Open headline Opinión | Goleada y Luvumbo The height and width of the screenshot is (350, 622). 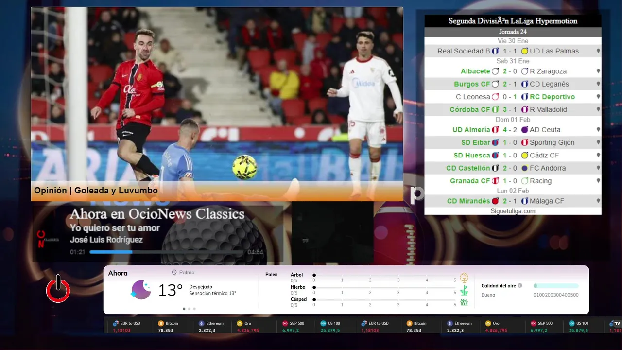(x=96, y=191)
